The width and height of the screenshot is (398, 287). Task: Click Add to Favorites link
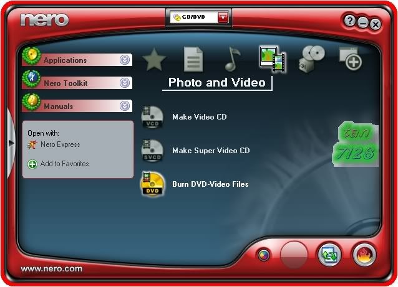(x=64, y=164)
